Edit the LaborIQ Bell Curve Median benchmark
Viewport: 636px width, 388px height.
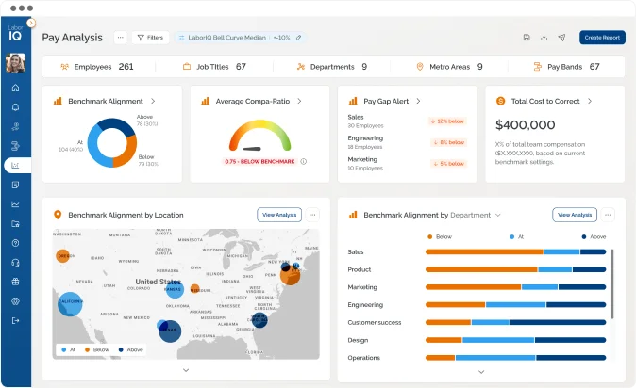pyautogui.click(x=298, y=38)
